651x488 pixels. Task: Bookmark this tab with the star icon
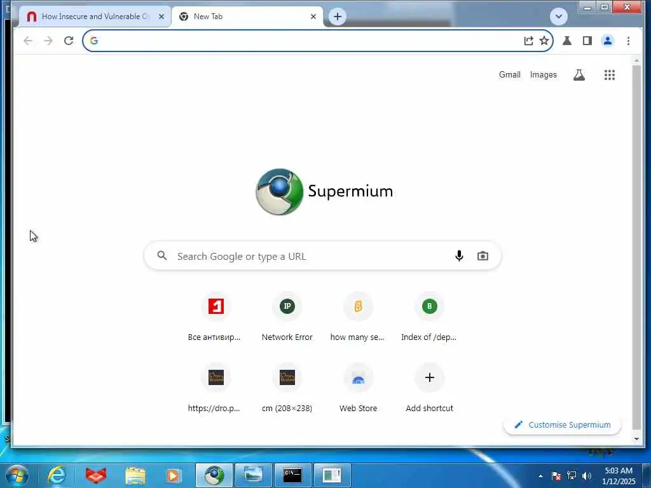coord(544,41)
